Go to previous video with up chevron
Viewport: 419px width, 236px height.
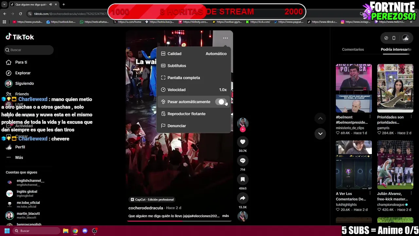(x=320, y=118)
